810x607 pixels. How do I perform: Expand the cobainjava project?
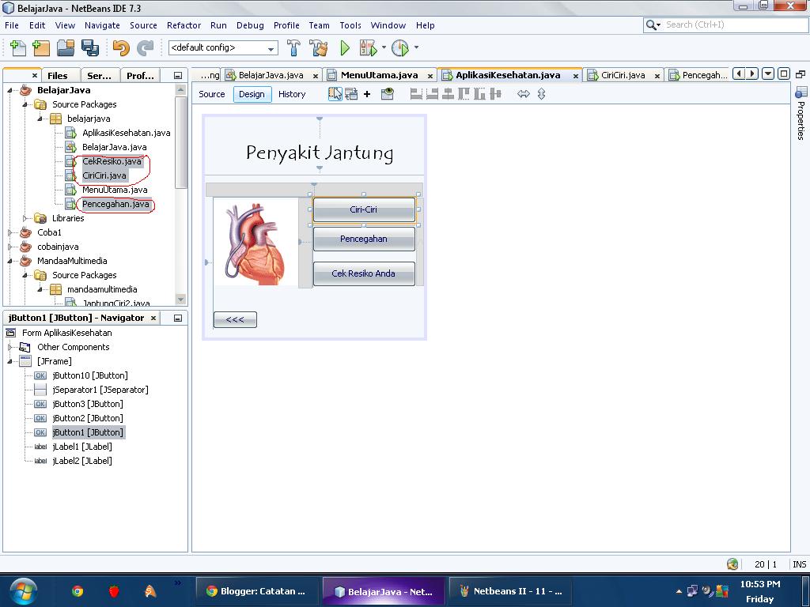pos(9,247)
